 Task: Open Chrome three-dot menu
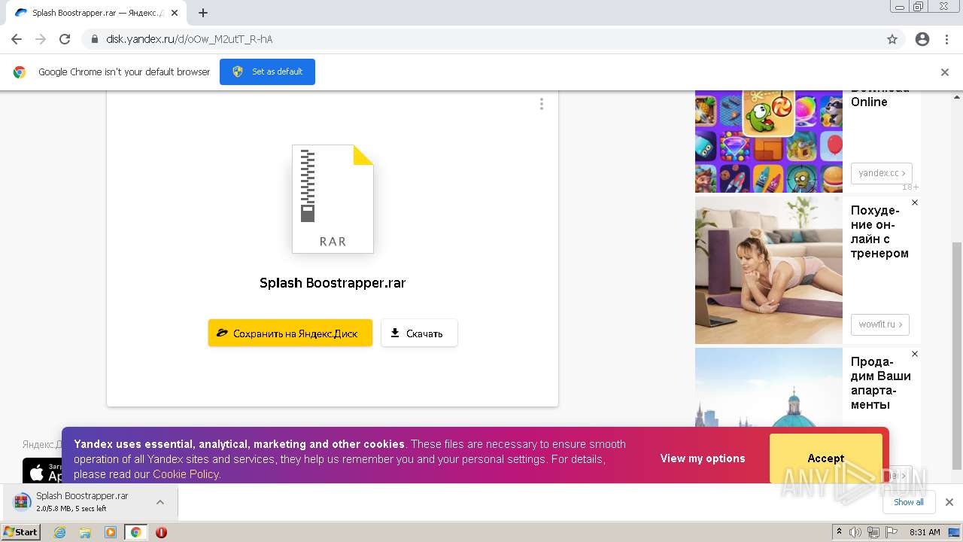tap(946, 39)
